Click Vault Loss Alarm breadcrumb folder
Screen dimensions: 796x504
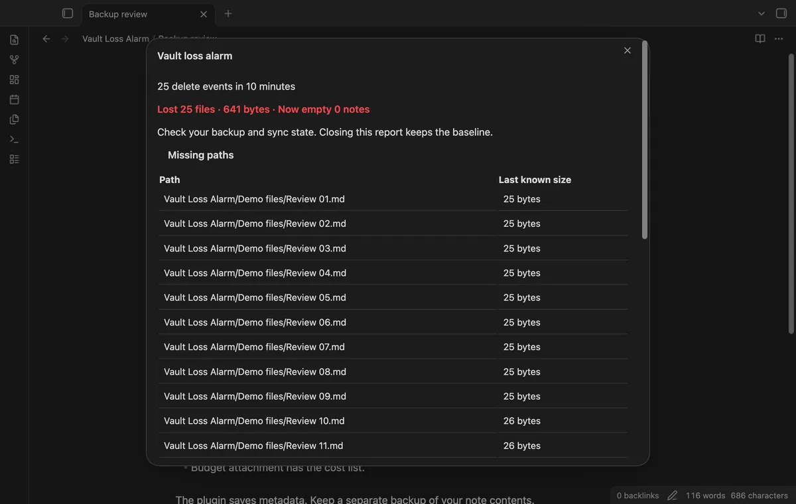tap(115, 38)
